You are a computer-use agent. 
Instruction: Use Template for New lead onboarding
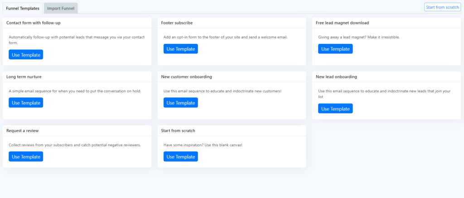click(335, 109)
